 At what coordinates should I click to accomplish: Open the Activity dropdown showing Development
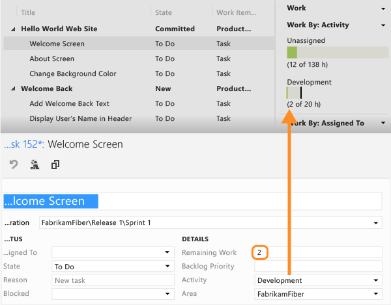[377, 280]
